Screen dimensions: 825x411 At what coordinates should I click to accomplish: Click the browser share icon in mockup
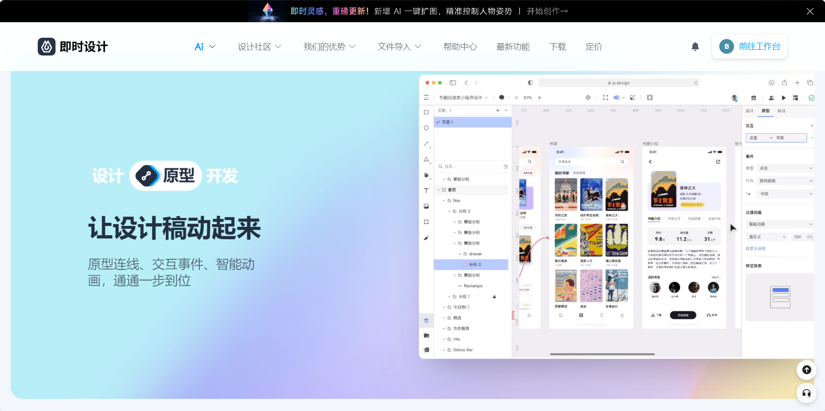[x=785, y=83]
